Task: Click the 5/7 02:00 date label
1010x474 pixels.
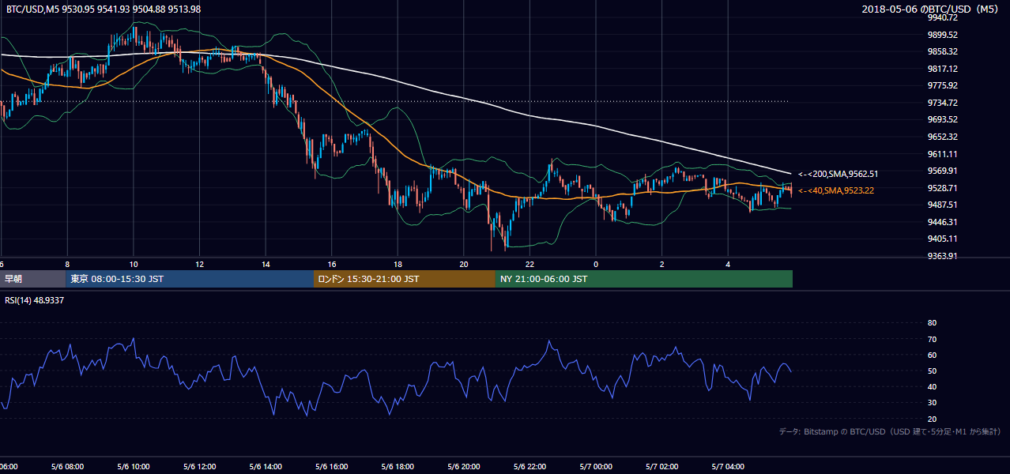Action: pos(661,467)
